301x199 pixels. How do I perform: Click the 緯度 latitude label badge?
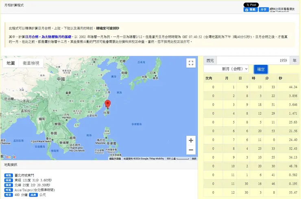click(x=8, y=185)
